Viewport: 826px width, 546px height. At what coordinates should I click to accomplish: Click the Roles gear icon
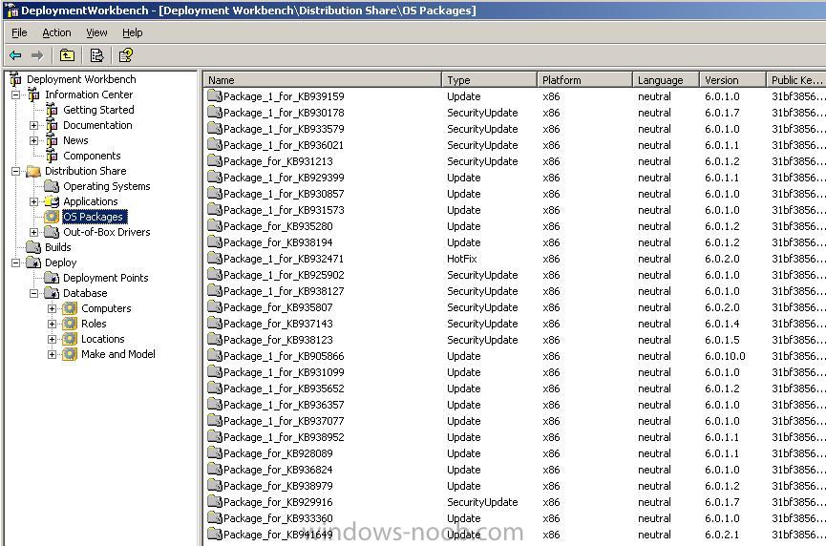70,324
